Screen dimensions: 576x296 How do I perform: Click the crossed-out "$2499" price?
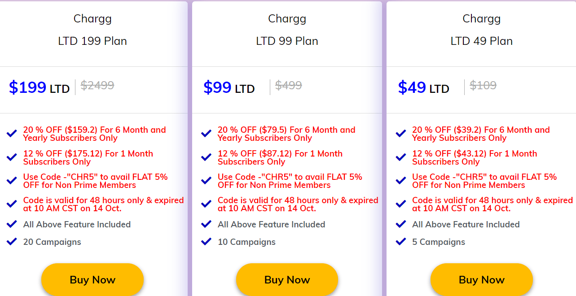pos(97,86)
